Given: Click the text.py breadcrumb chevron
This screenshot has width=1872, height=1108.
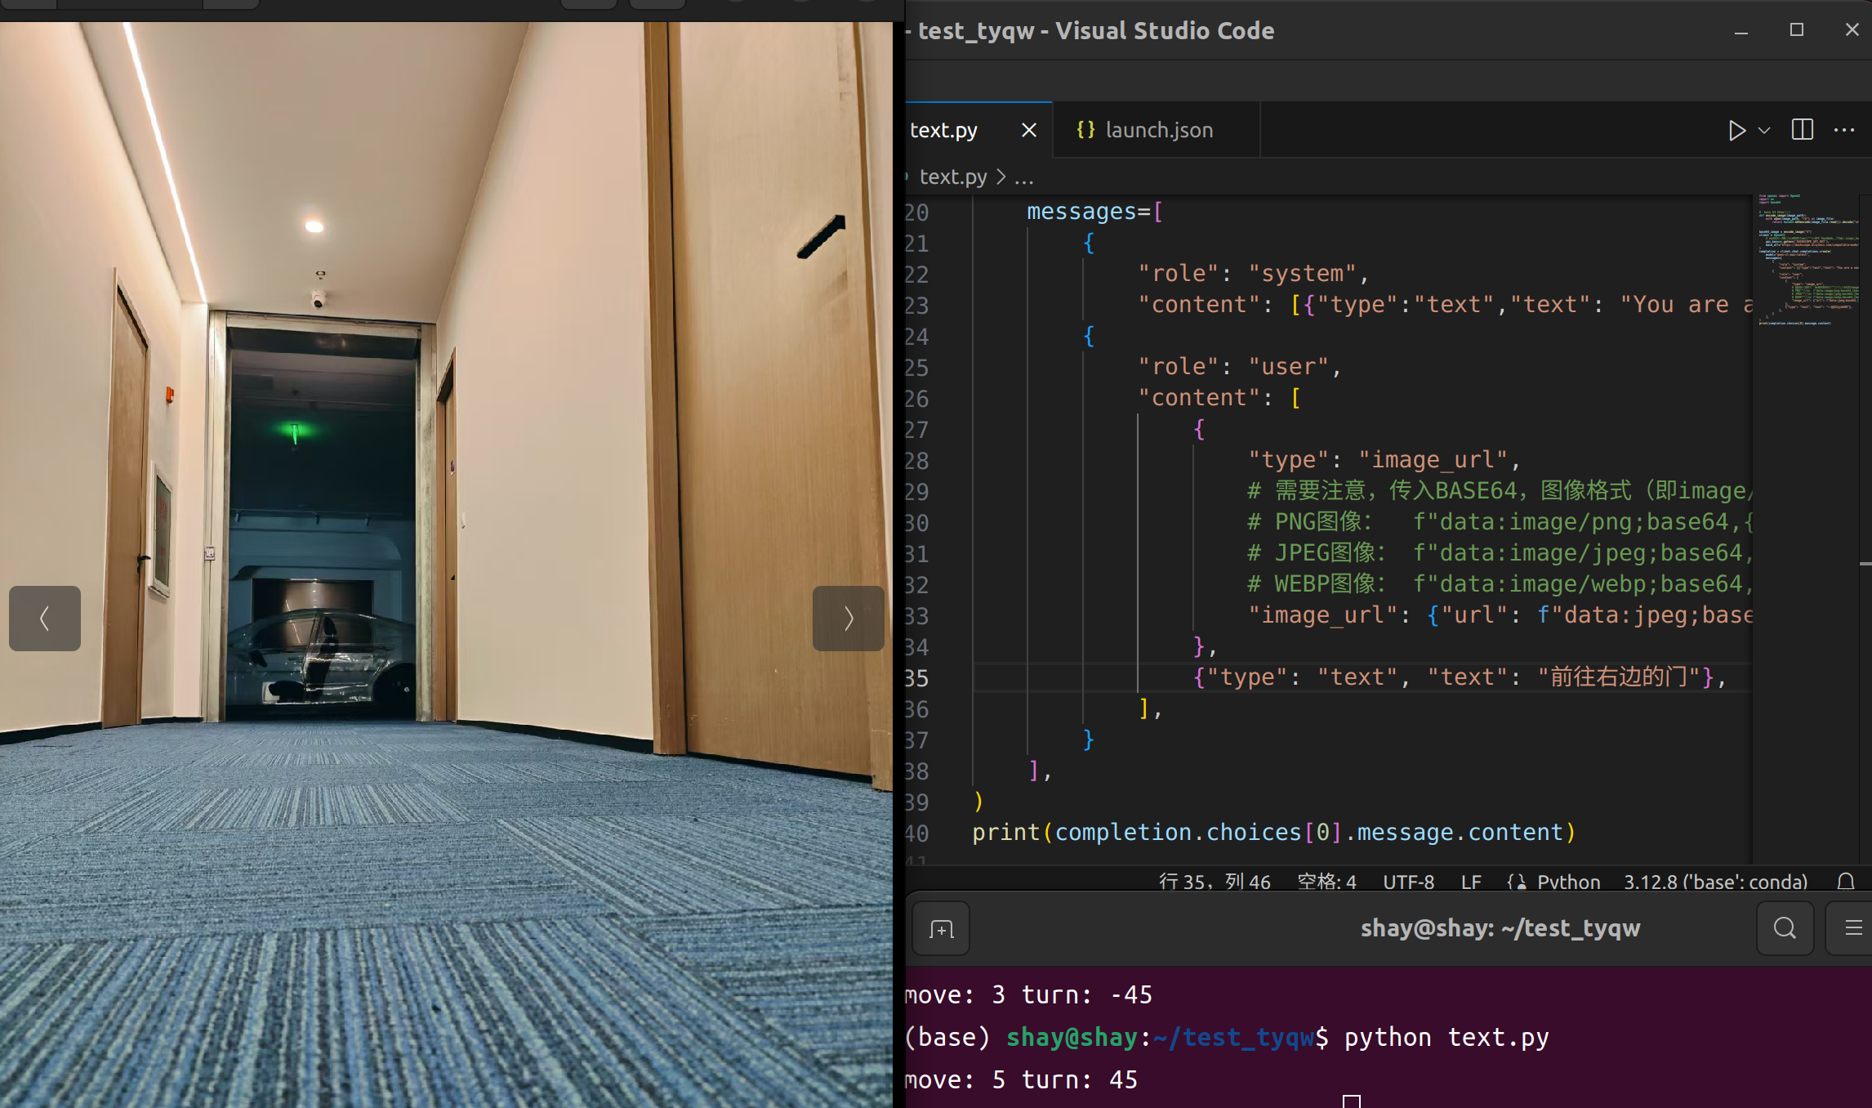Looking at the screenshot, I should coord(1001,177).
